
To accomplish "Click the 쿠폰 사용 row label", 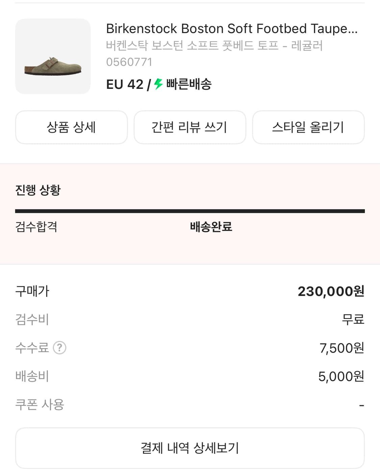I will (x=40, y=404).
